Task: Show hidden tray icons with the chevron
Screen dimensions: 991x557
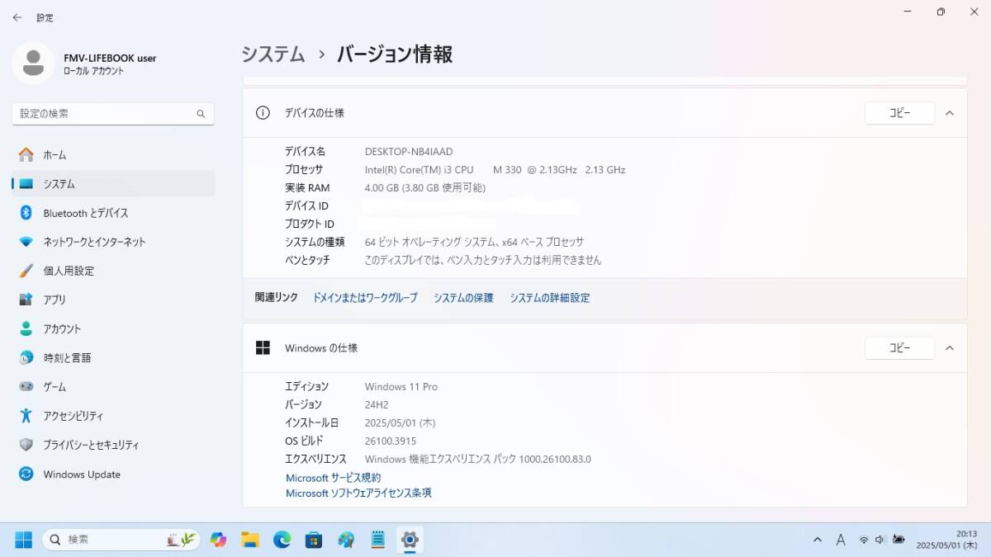Action: point(818,540)
